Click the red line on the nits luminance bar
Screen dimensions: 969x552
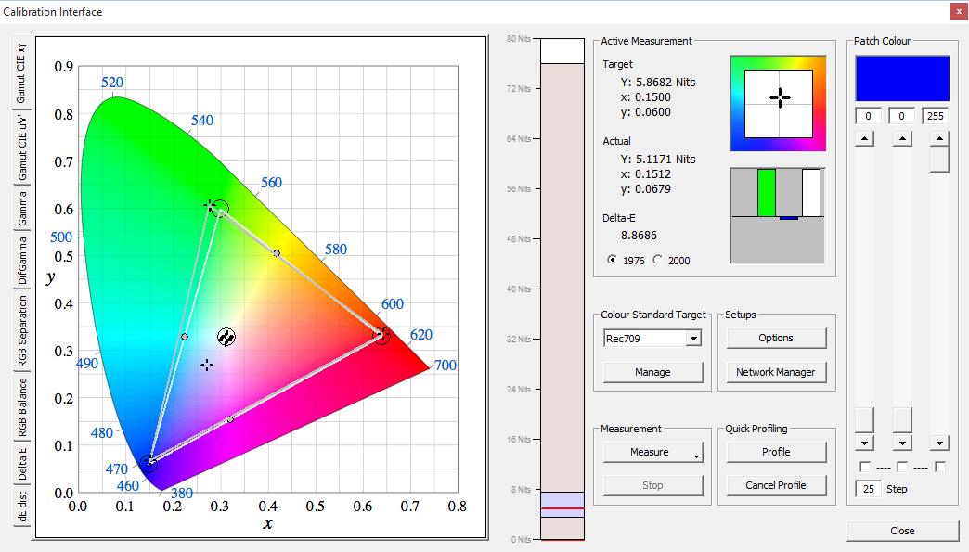[x=562, y=508]
